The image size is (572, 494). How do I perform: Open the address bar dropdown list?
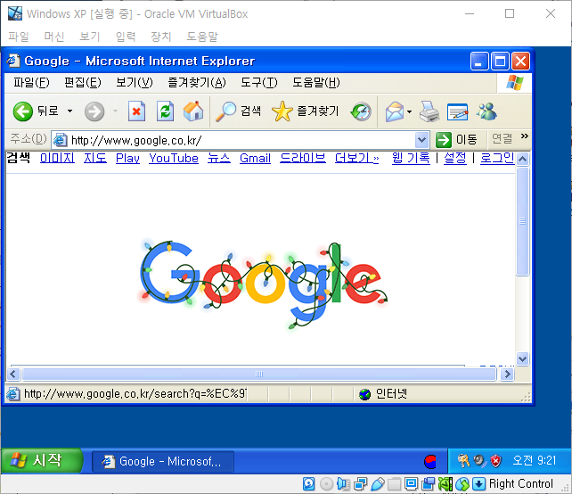click(421, 140)
